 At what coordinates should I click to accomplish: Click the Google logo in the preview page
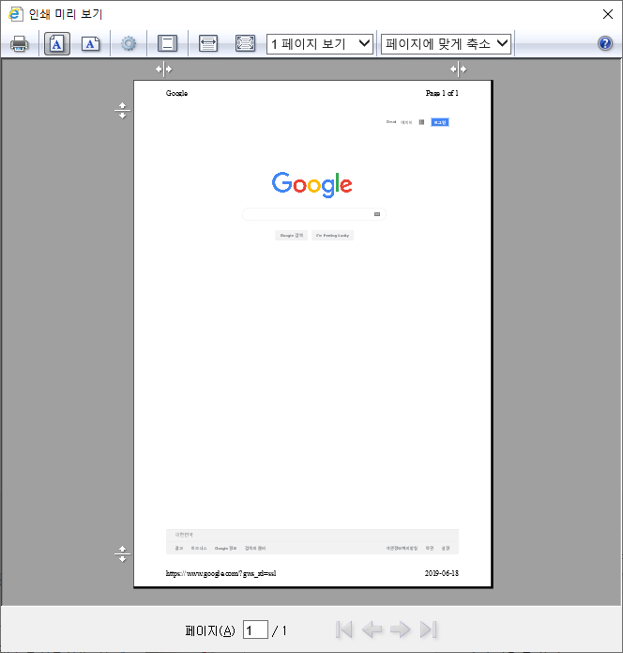pos(311,184)
